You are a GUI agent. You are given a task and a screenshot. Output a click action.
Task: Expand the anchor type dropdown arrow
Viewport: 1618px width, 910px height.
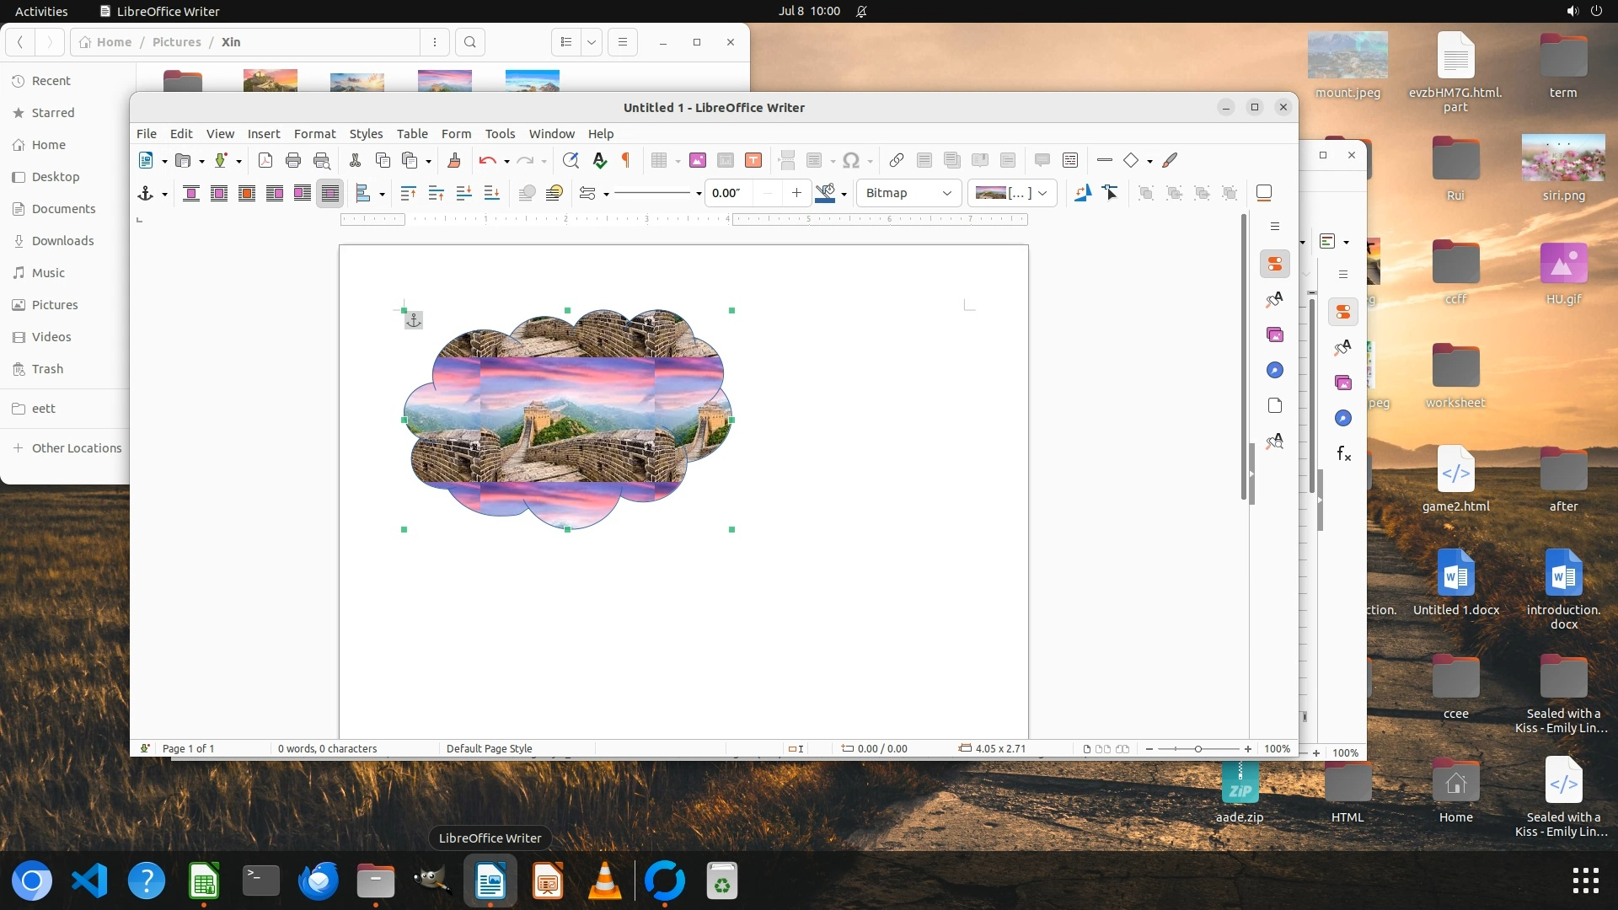click(164, 194)
